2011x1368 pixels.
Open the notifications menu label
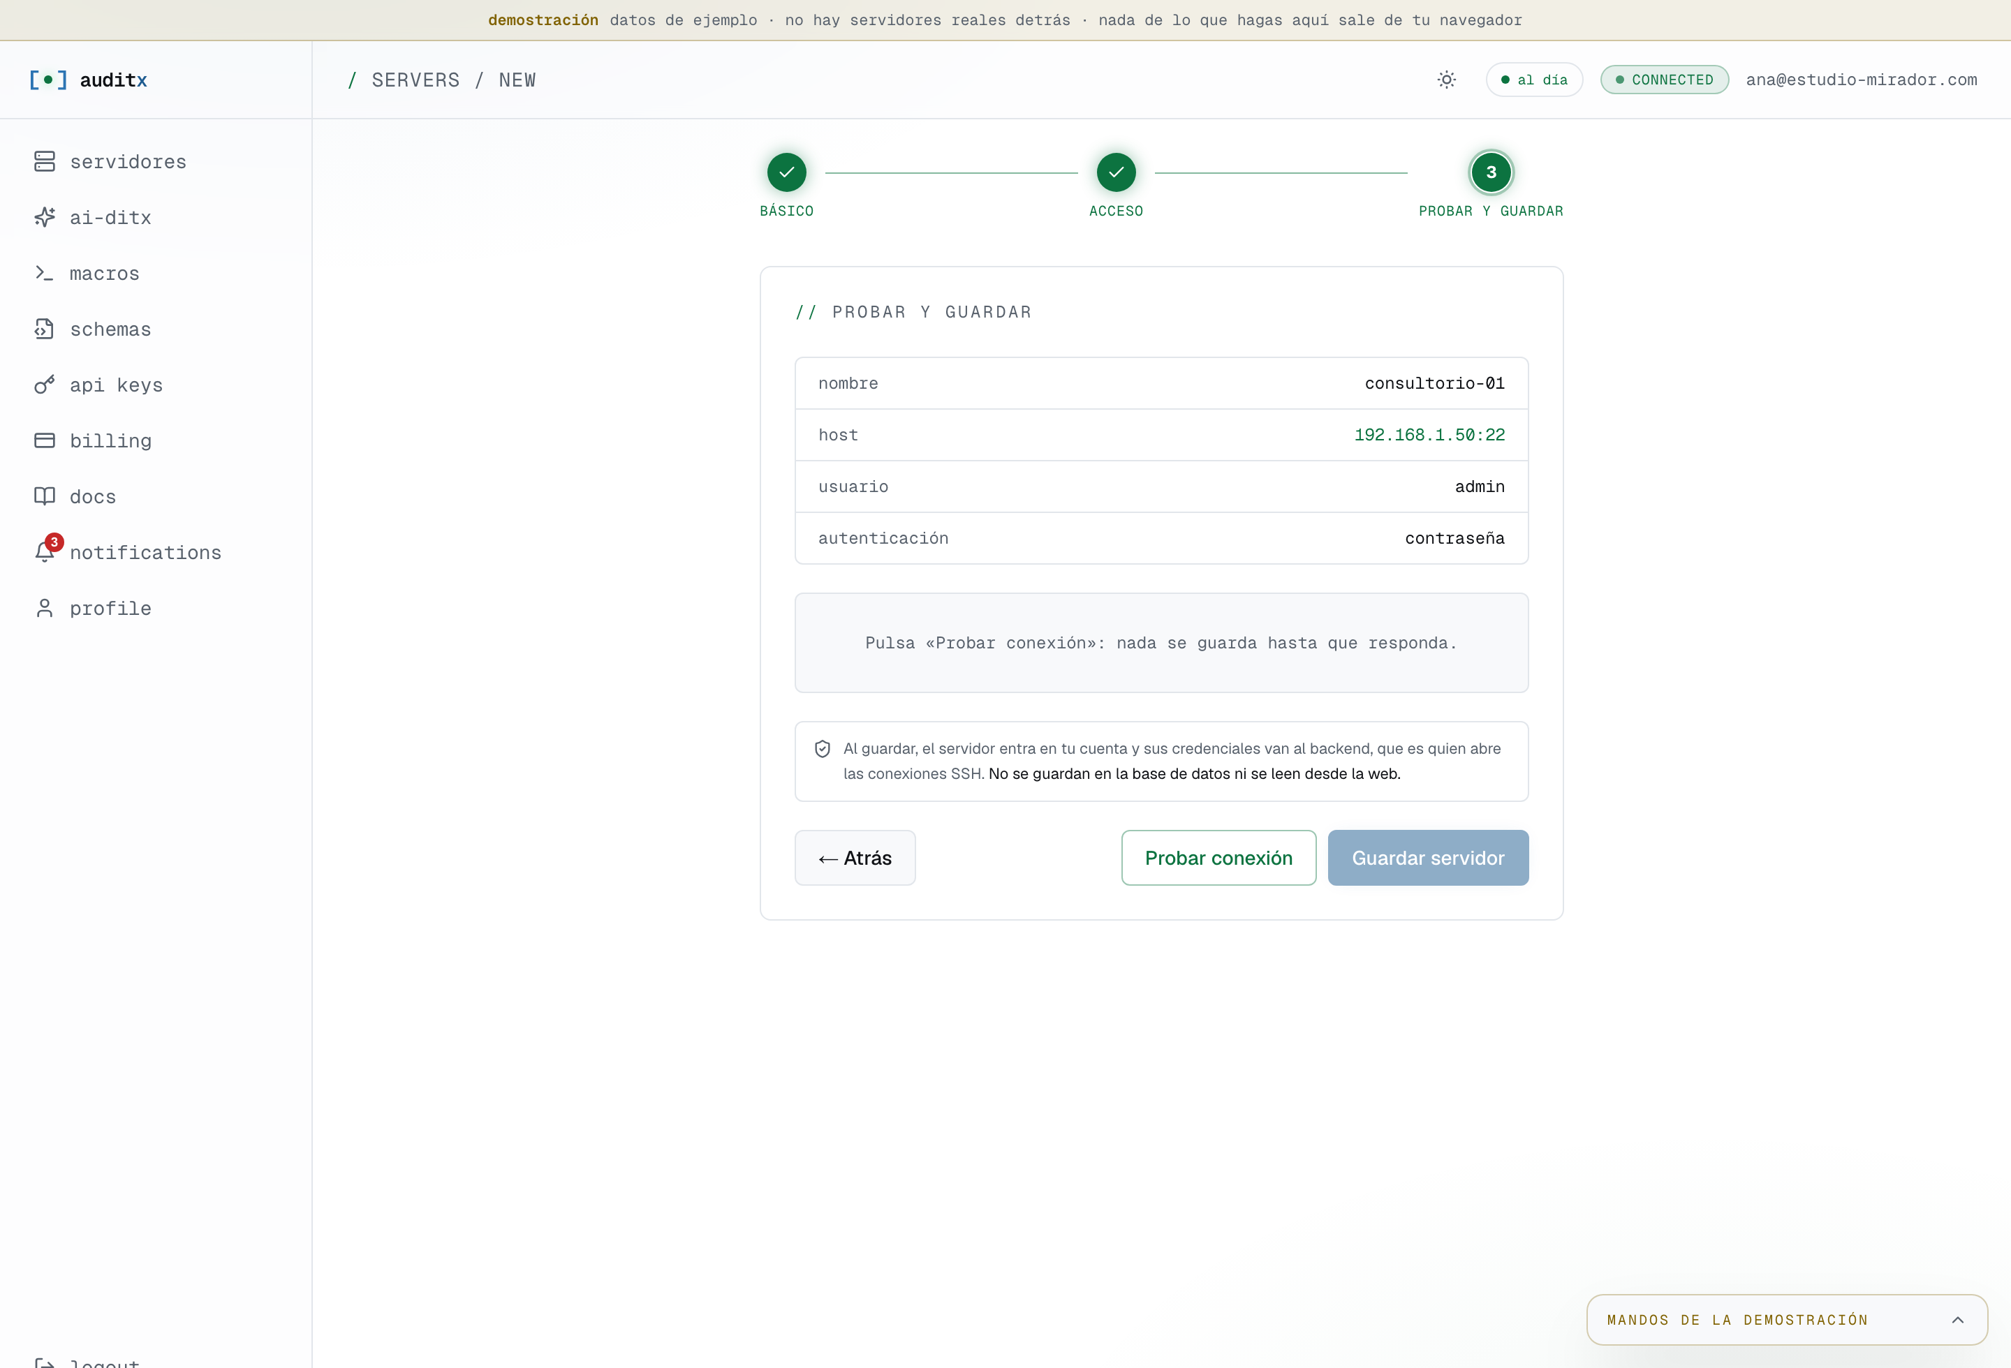coord(145,553)
